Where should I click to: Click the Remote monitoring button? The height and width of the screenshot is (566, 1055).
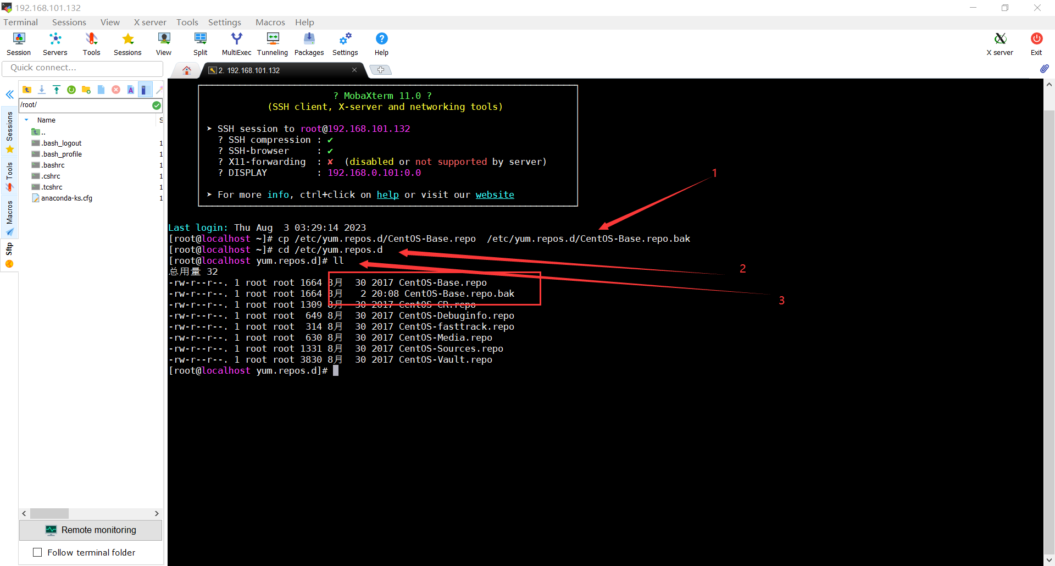coord(91,530)
